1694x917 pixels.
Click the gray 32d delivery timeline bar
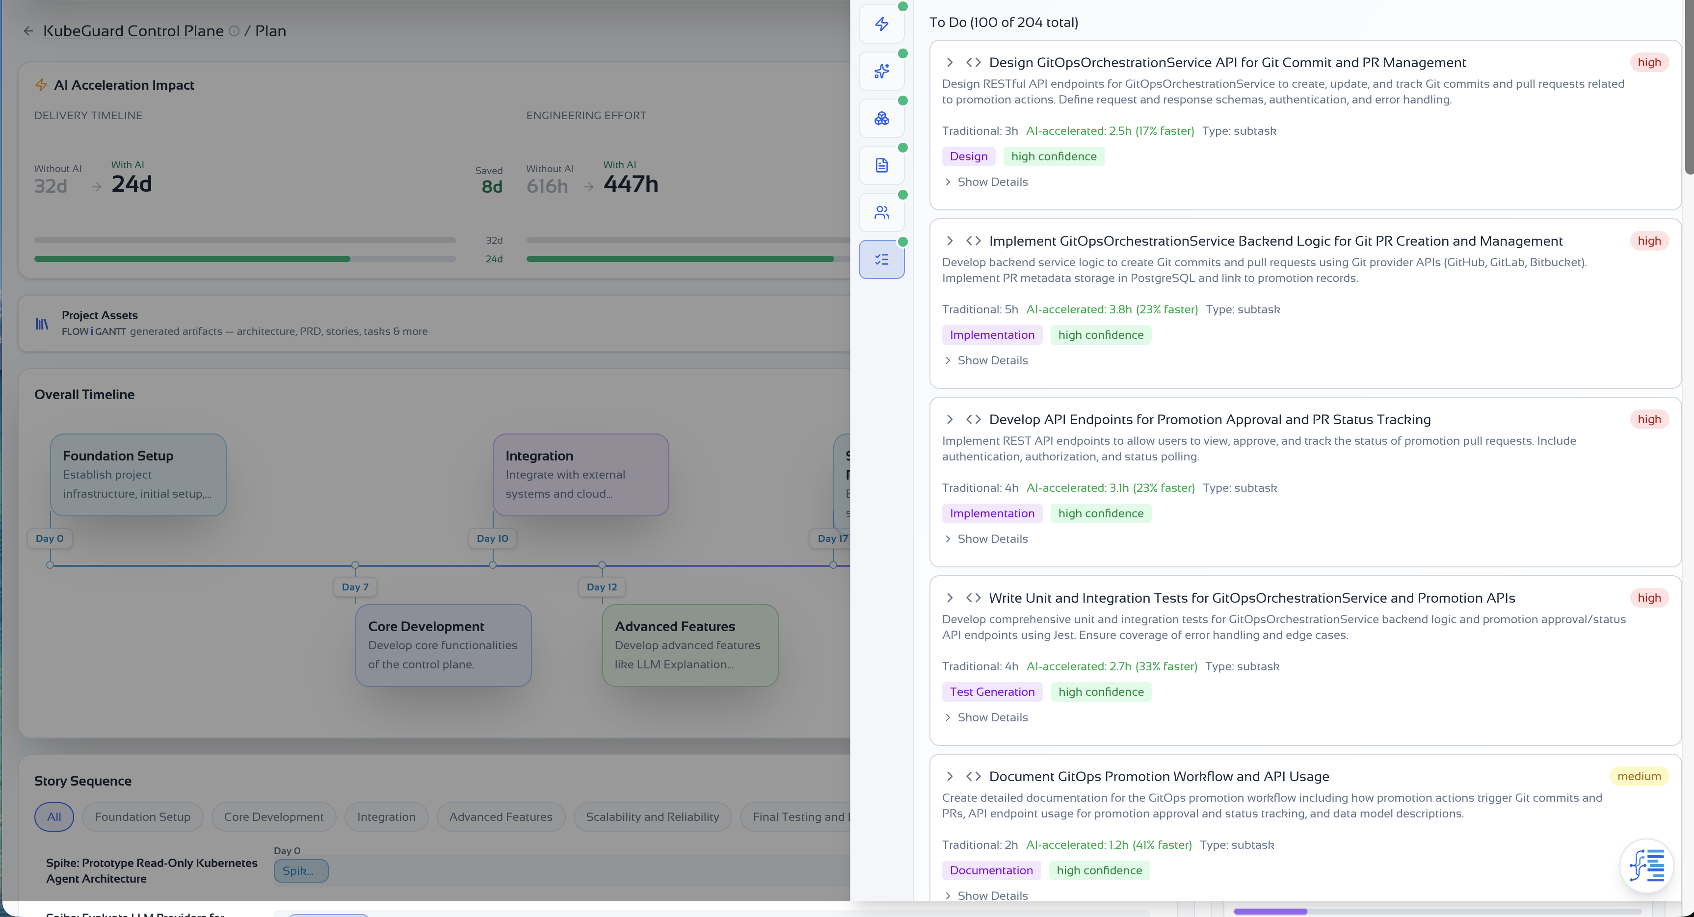pyautogui.click(x=245, y=241)
